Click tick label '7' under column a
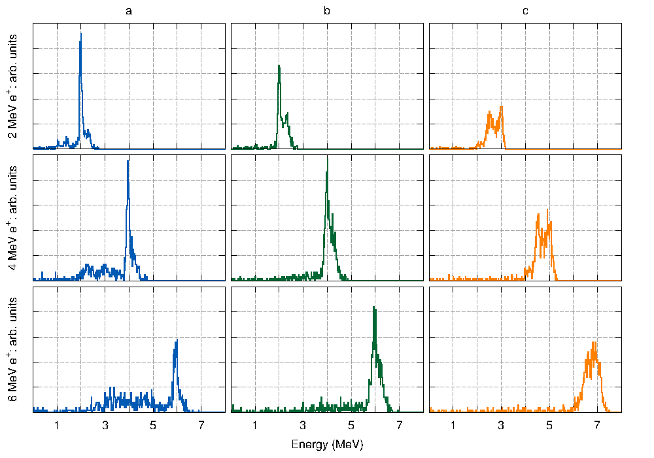This screenshot has height=458, width=654. 201,425
